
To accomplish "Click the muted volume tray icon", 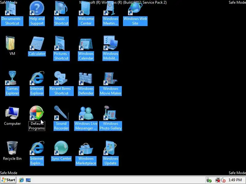I will (x=223, y=180).
